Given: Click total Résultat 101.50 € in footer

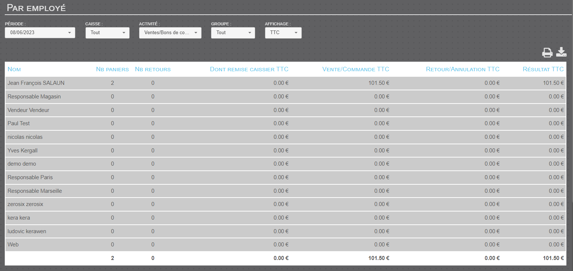Looking at the screenshot, I should pyautogui.click(x=554, y=258).
